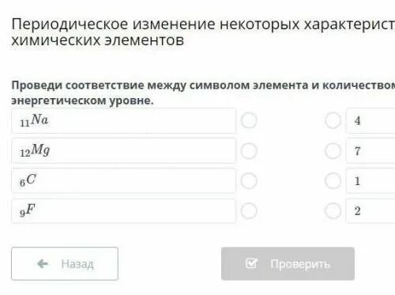The image size is (395, 295).
Task: Click the answer box with number 1
Action: coord(371,181)
